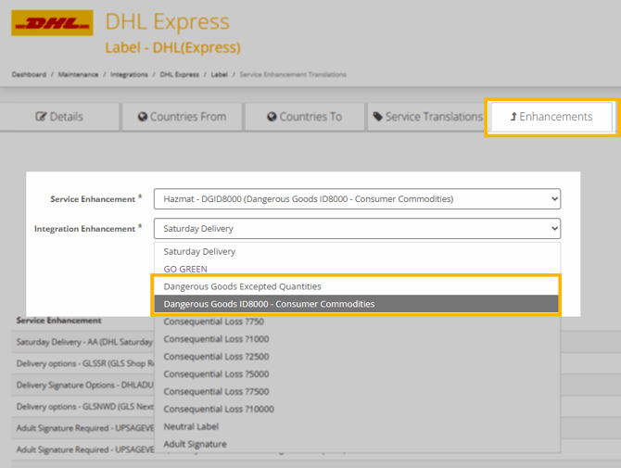Go to Dashboard breadcrumb link
Image resolution: width=621 pixels, height=468 pixels.
pos(29,74)
